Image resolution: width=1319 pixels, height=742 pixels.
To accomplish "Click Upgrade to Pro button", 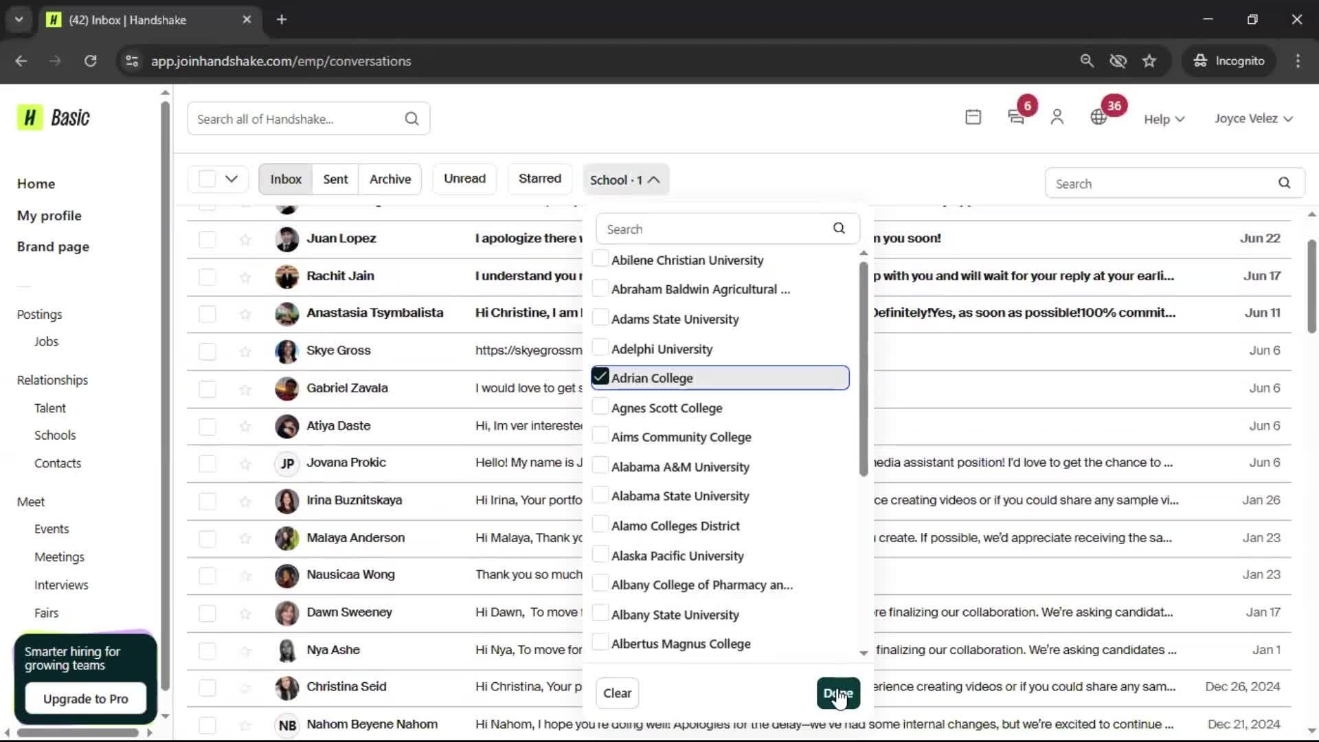I will [x=85, y=699].
